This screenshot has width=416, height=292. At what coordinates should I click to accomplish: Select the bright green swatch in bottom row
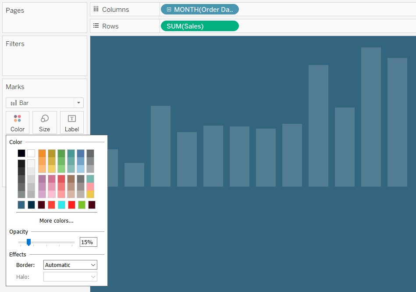pyautogui.click(x=82, y=205)
